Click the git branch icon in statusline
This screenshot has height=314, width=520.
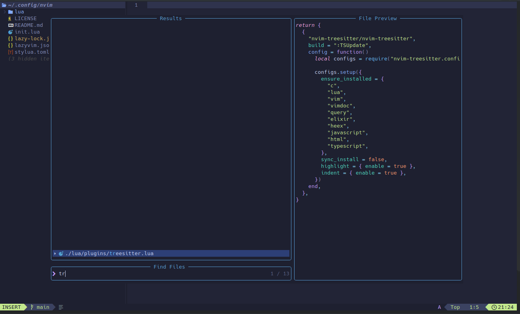coord(32,307)
